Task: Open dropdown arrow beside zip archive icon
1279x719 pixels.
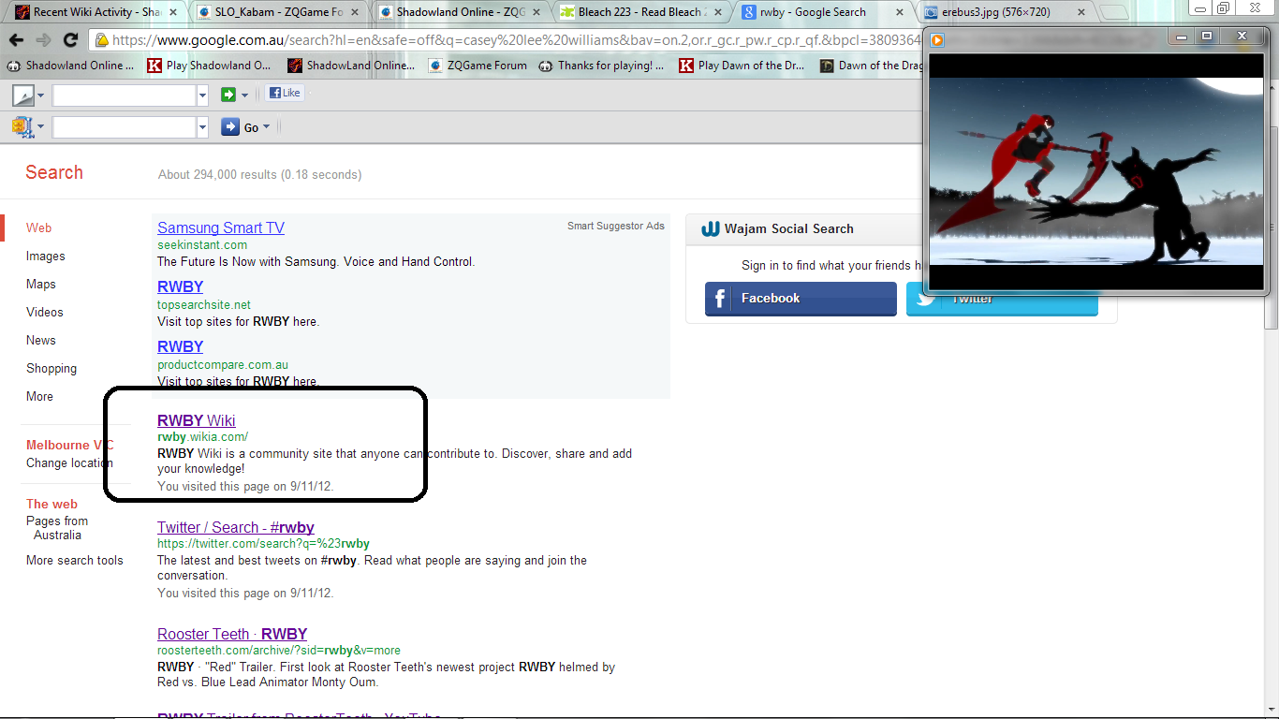Action: (x=40, y=127)
